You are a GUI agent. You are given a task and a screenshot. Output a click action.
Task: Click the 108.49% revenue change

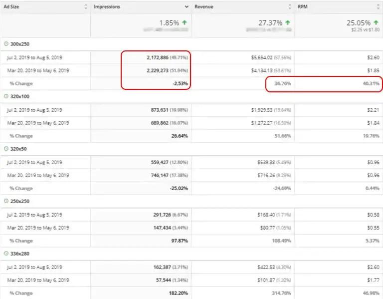pyautogui.click(x=281, y=241)
